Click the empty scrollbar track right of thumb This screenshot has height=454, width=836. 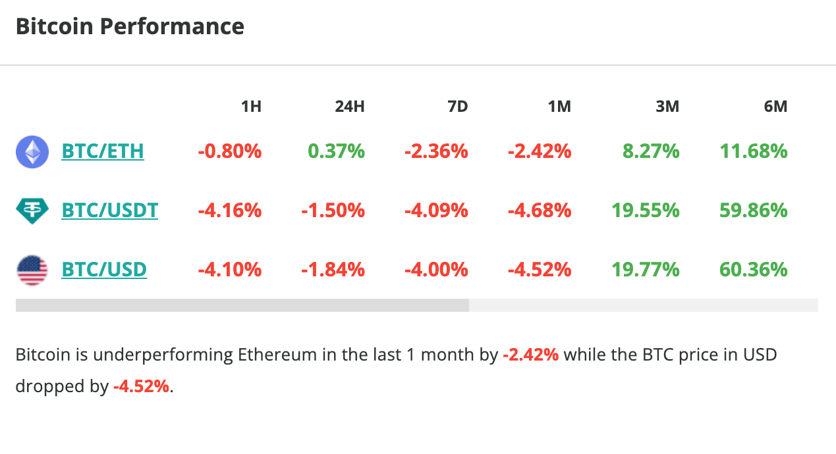[x=643, y=305]
